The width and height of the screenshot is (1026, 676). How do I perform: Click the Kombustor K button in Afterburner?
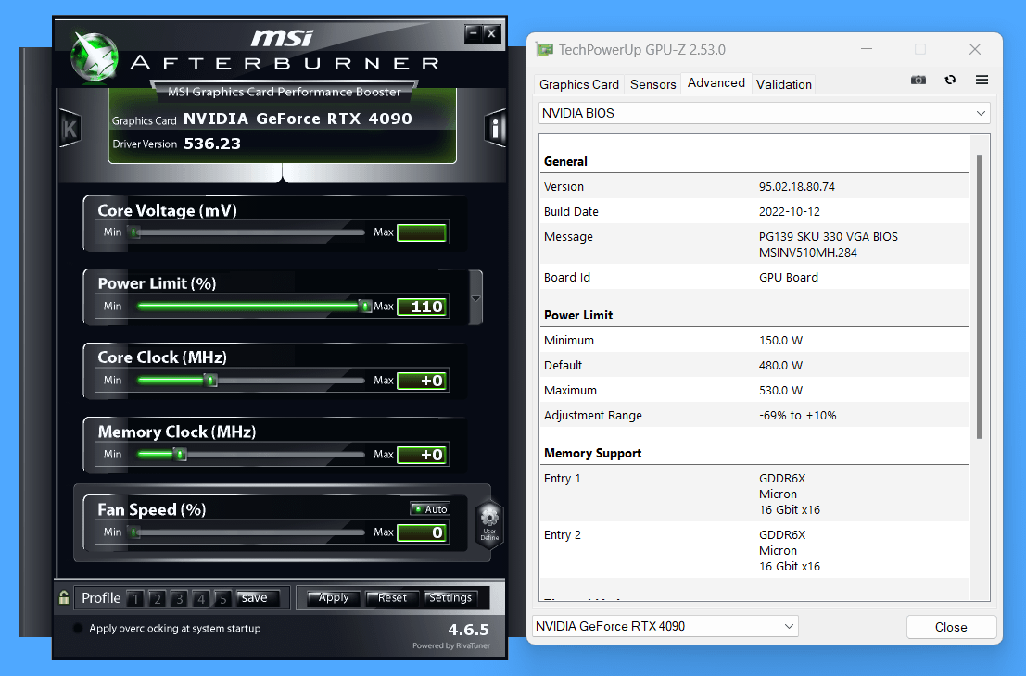[x=70, y=129]
